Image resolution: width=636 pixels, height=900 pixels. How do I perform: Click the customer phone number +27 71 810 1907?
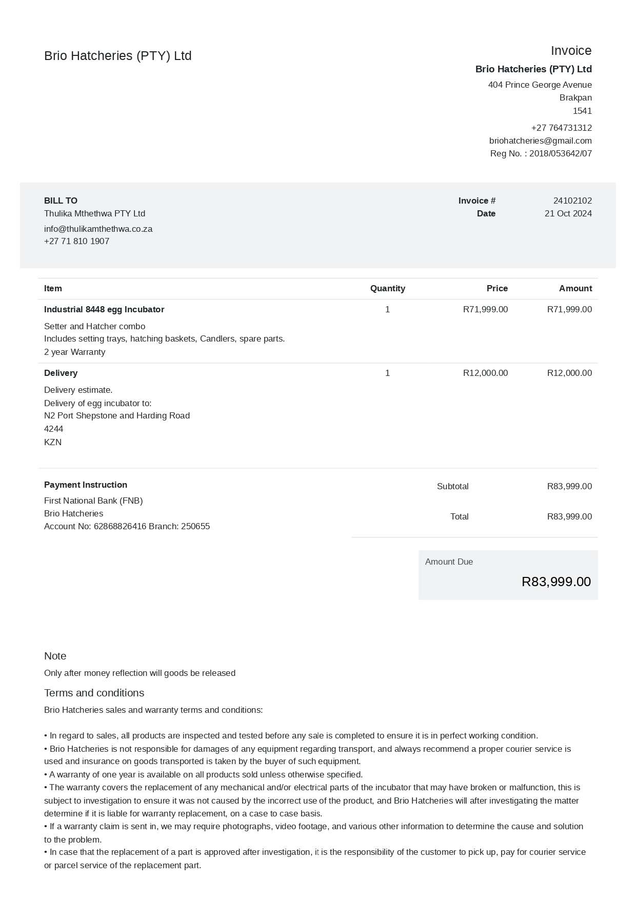(x=76, y=241)
